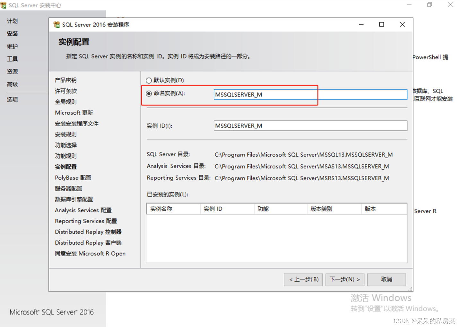Click the SQL Server 2016 setup window icon

click(56, 25)
